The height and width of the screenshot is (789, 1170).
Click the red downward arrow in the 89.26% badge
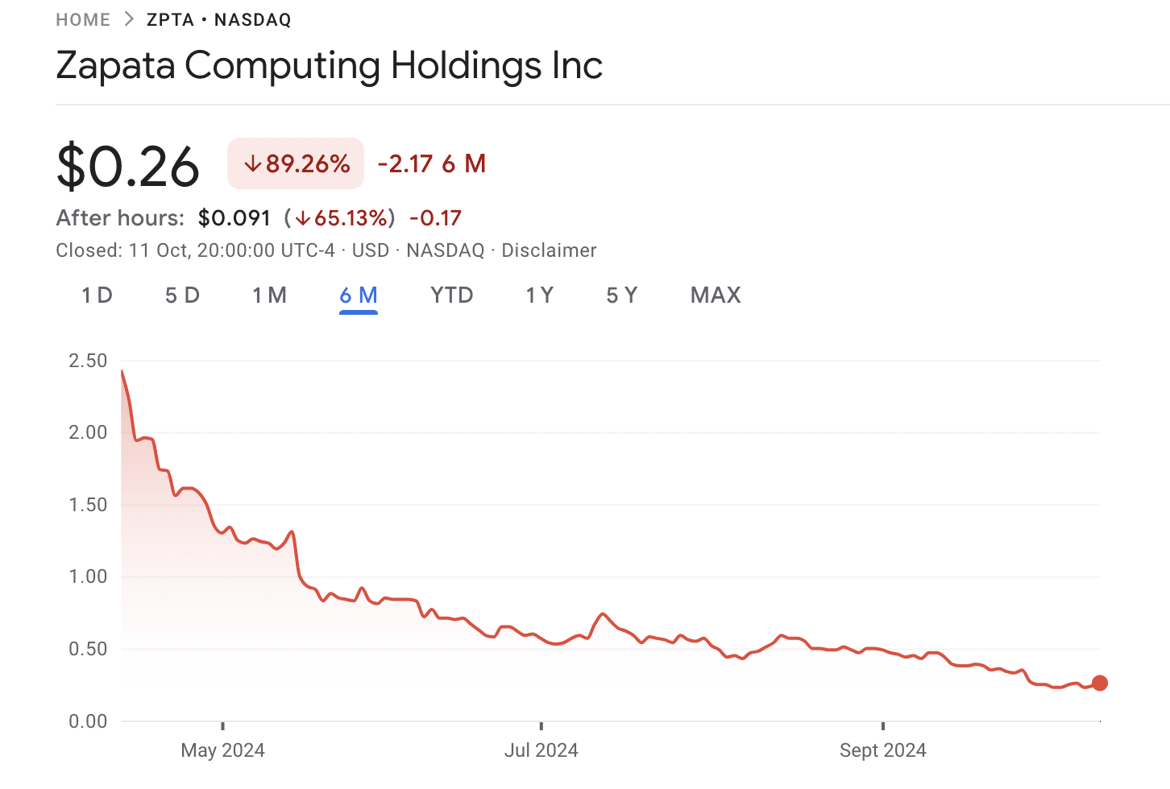254,163
